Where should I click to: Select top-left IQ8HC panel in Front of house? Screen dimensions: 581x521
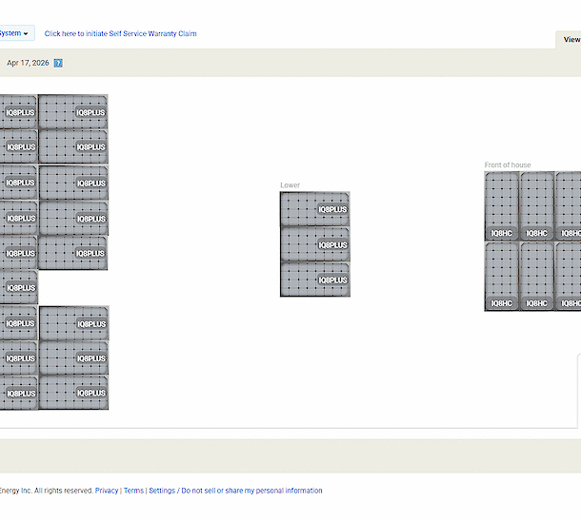pyautogui.click(x=502, y=206)
